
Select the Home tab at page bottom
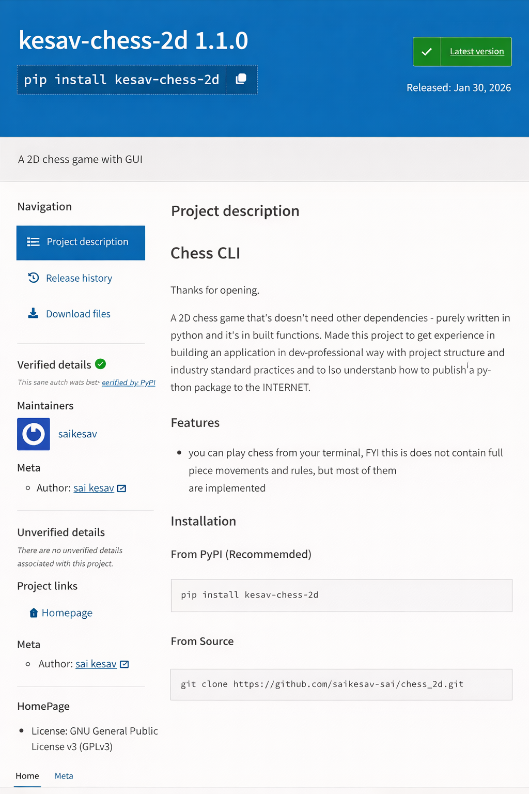click(27, 775)
